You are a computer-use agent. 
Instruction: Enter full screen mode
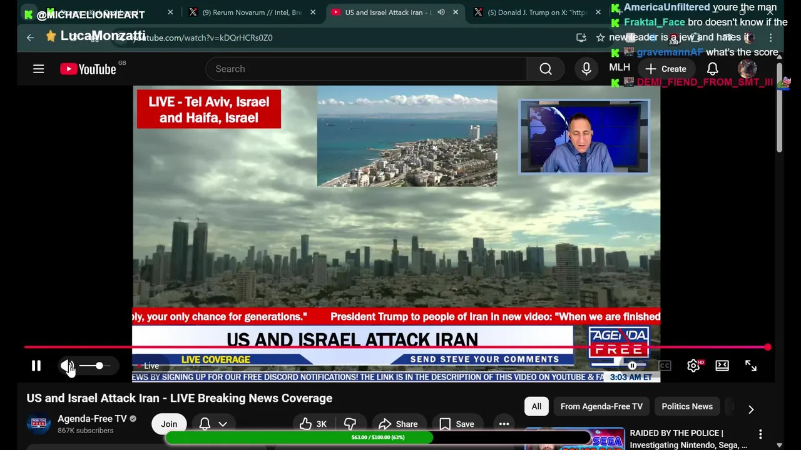[x=751, y=366]
